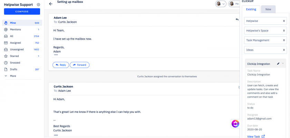This screenshot has height=138, width=290.
Task: Collapse the ClickUp Integration task card
Action: (283, 64)
